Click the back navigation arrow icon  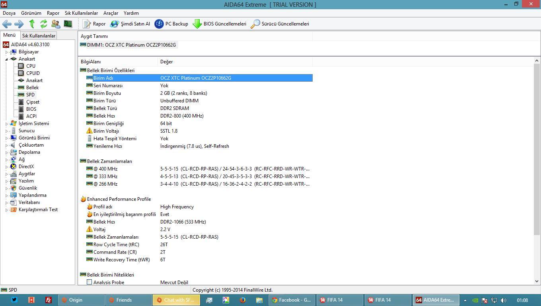pos(7,24)
